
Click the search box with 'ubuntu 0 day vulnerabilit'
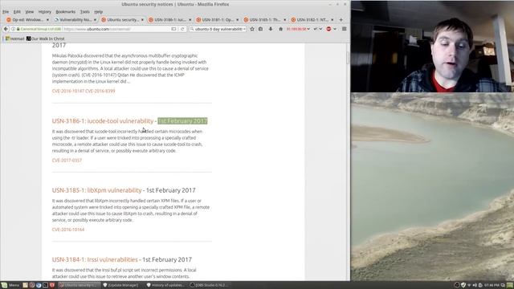point(218,29)
